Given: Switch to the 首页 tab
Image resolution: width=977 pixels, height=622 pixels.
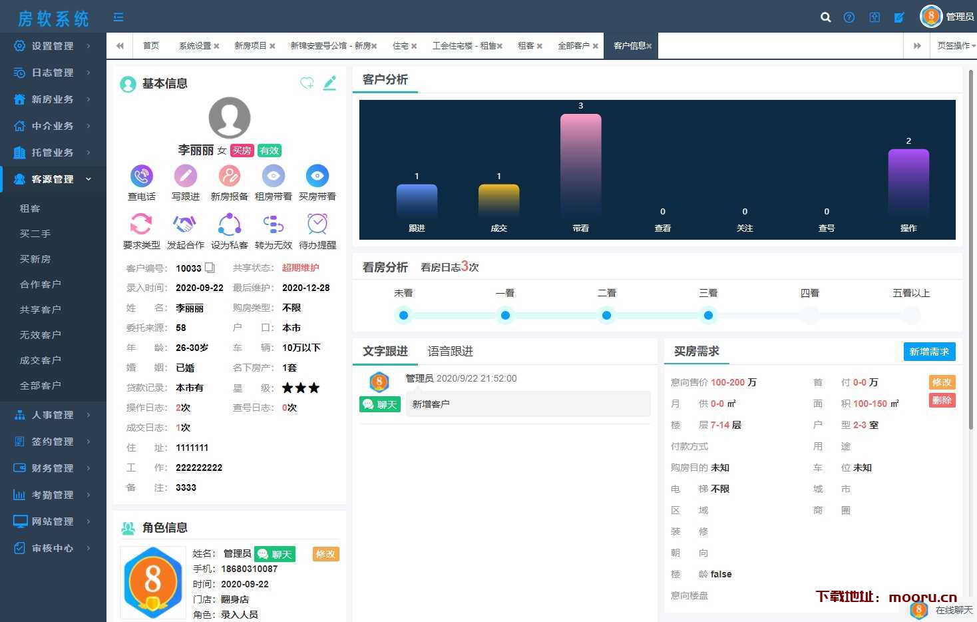Looking at the screenshot, I should pos(151,46).
